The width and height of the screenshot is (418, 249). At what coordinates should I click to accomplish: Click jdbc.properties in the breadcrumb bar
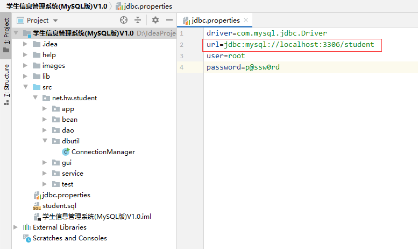pyautogui.click(x=144, y=6)
